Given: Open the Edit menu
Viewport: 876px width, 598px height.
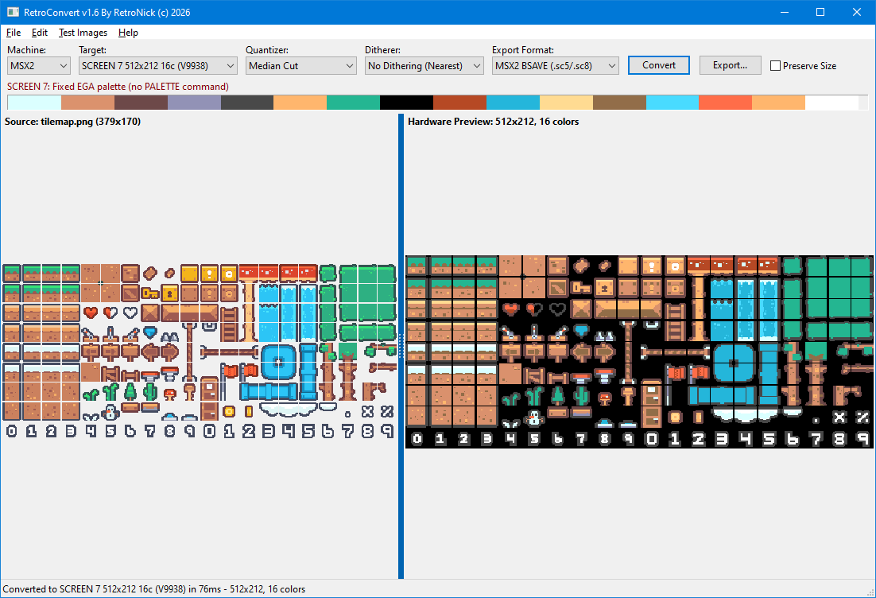Looking at the screenshot, I should pyautogui.click(x=39, y=33).
